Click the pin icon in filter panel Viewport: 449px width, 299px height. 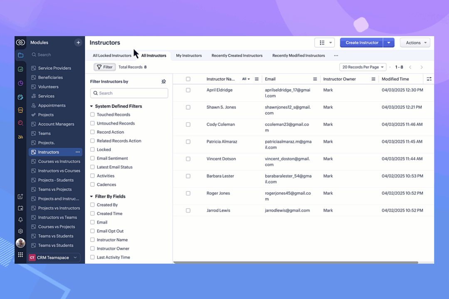[164, 82]
